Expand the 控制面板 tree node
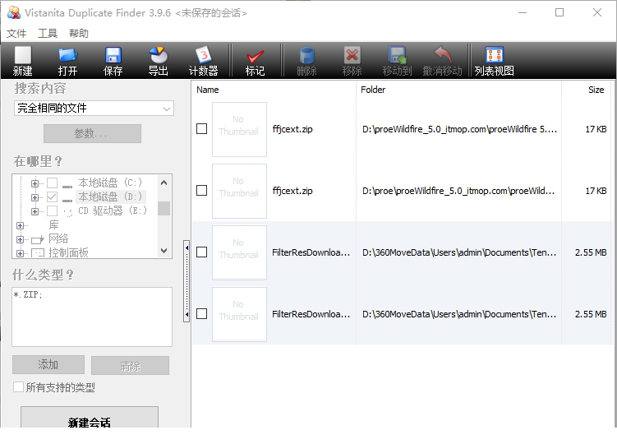Image resolution: width=617 pixels, height=444 pixels. tap(20, 253)
